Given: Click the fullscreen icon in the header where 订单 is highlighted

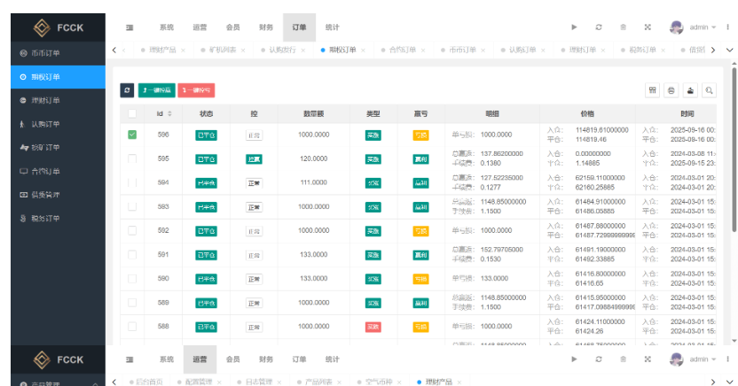Looking at the screenshot, I should pos(648,27).
